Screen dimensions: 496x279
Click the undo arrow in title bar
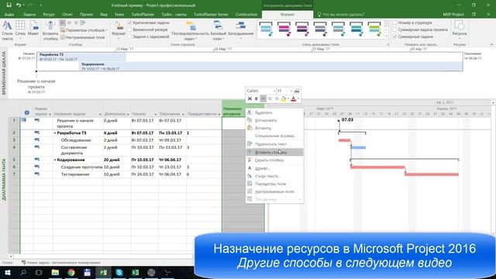point(19,5)
